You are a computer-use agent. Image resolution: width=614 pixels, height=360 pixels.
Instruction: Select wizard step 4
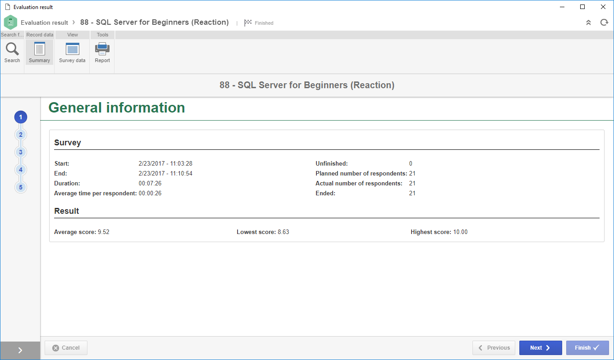point(21,170)
